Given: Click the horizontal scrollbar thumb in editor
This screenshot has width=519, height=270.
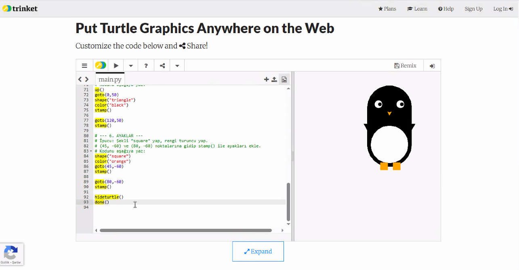Looking at the screenshot, I should coord(186,230).
